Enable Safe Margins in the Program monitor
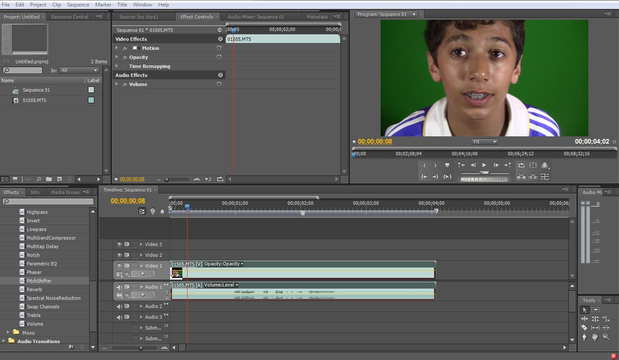 pyautogui.click(x=532, y=165)
